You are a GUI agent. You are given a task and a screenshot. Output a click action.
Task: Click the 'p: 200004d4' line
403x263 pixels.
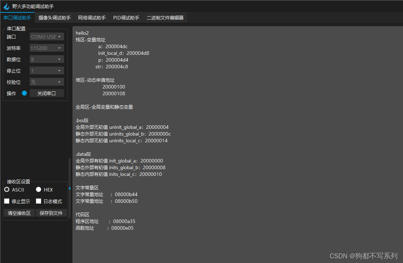113,60
